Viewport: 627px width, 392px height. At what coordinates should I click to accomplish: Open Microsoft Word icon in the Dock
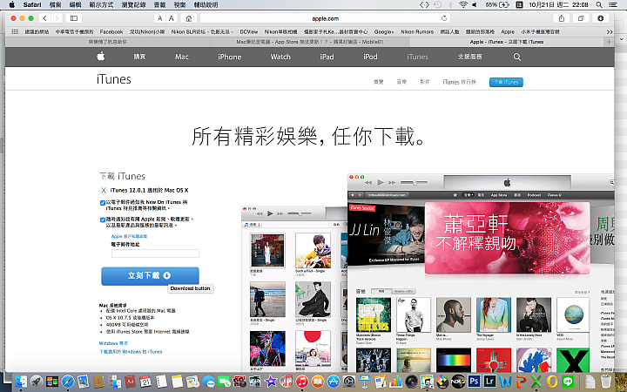pos(505,382)
